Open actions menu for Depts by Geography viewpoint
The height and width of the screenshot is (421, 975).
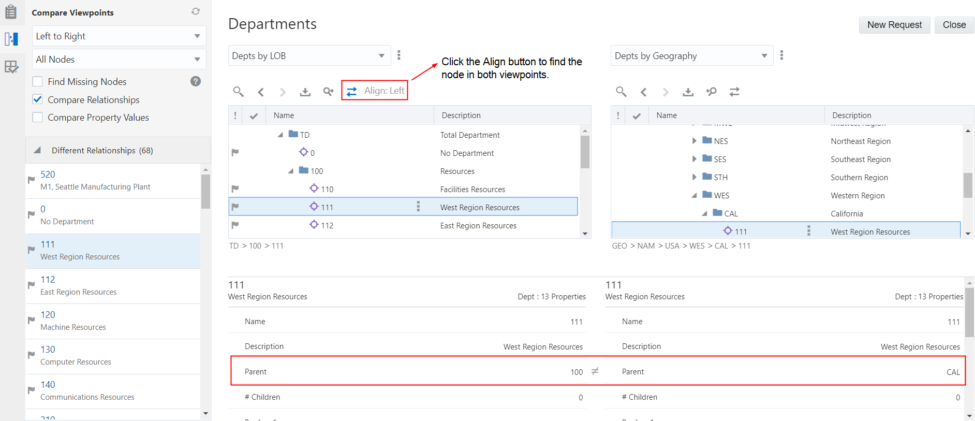(781, 55)
